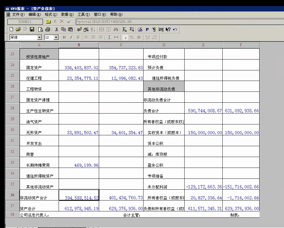Adjust column width icon

[116, 37]
